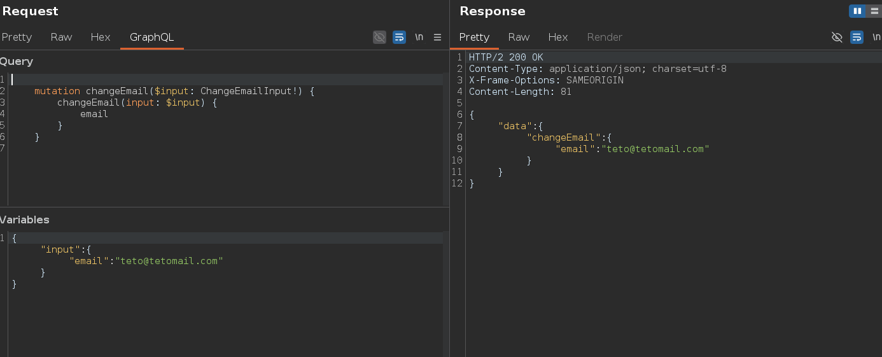This screenshot has width=882, height=357.
Task: Switch Response view to Hex tab
Action: (558, 37)
